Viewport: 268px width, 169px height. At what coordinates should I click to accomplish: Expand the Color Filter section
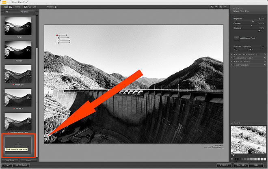click(x=231, y=58)
